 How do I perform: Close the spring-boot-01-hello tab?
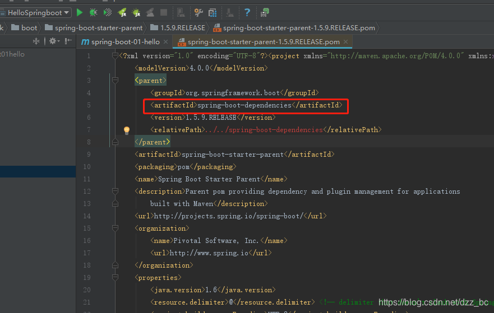tap(166, 42)
